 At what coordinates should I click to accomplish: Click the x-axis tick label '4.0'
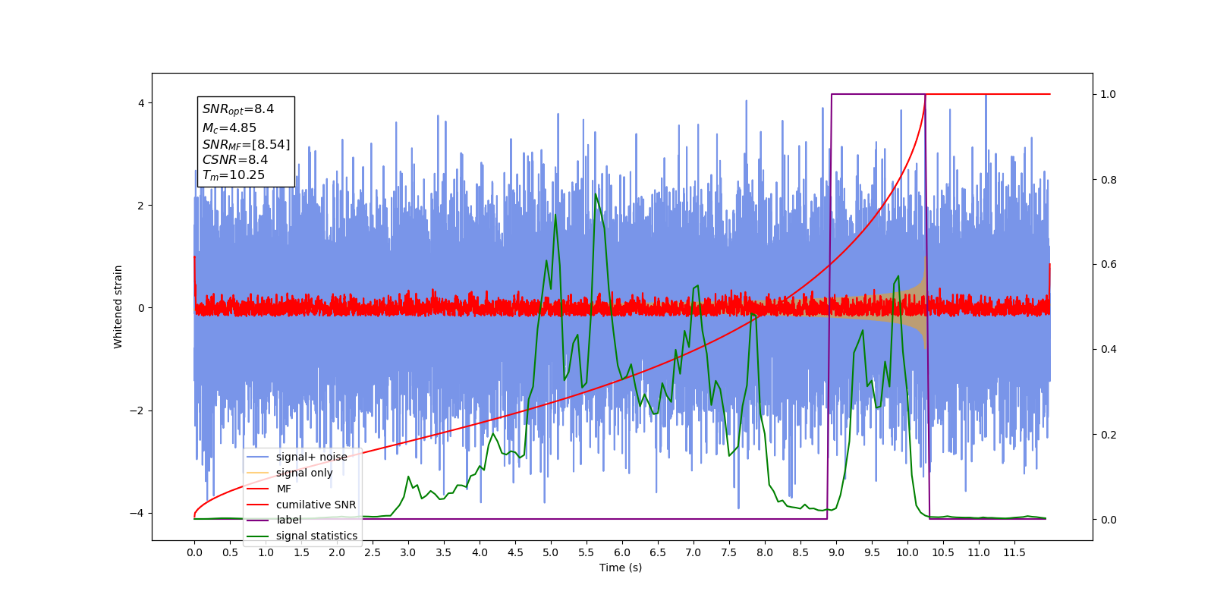[x=480, y=552]
